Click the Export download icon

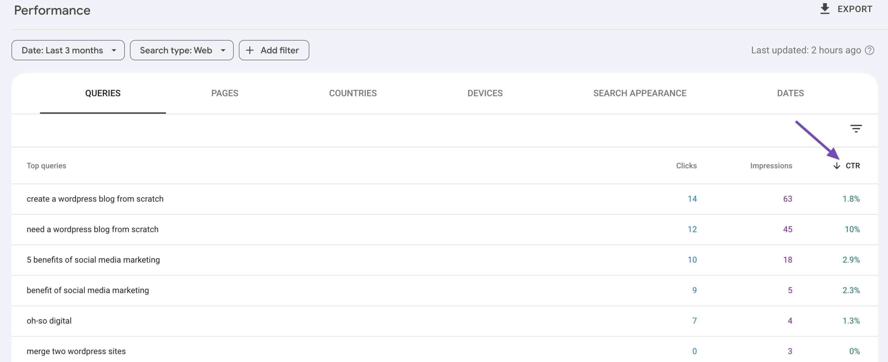point(825,9)
